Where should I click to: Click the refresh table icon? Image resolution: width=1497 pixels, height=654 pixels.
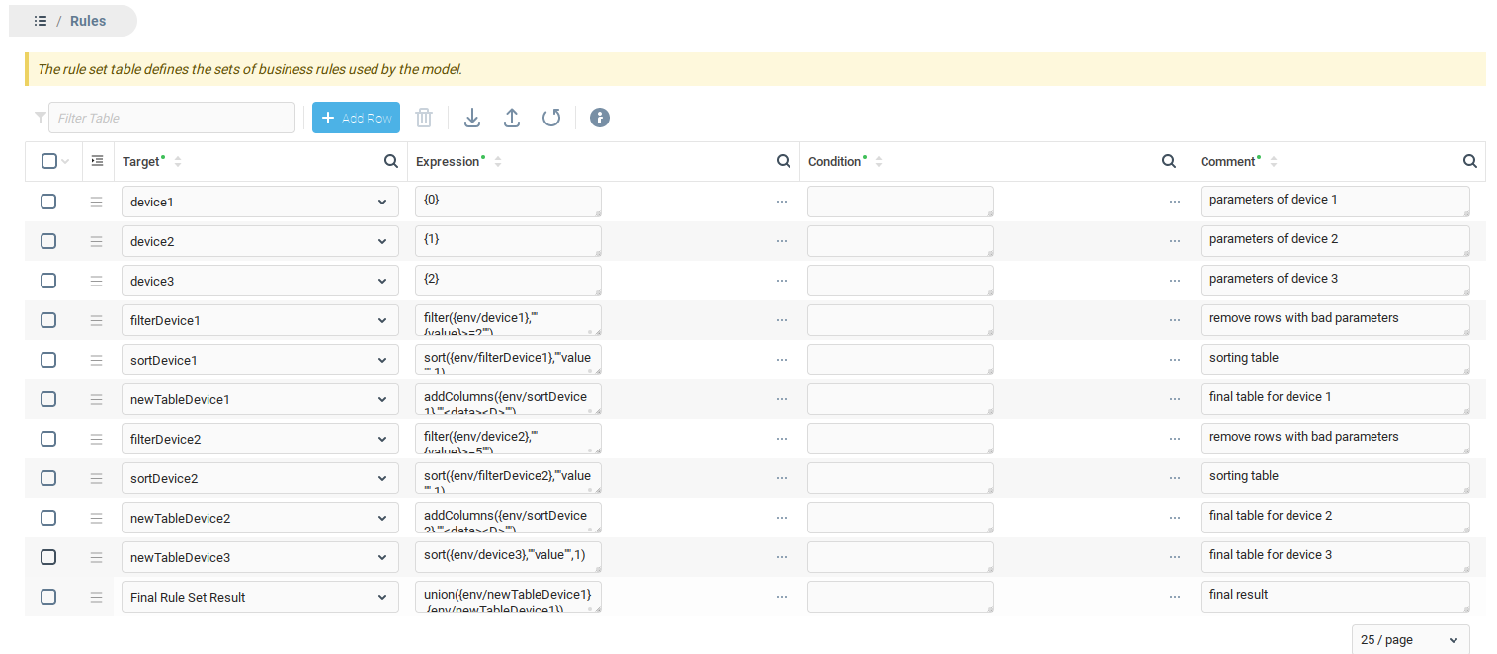point(551,118)
